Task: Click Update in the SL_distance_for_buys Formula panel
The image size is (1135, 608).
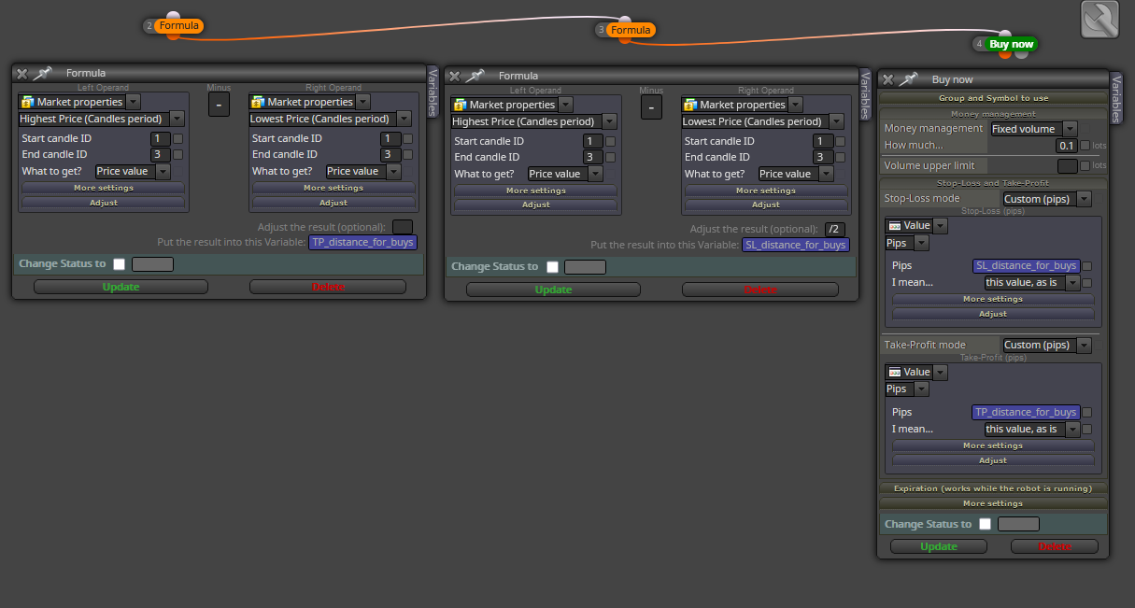Action: point(553,290)
